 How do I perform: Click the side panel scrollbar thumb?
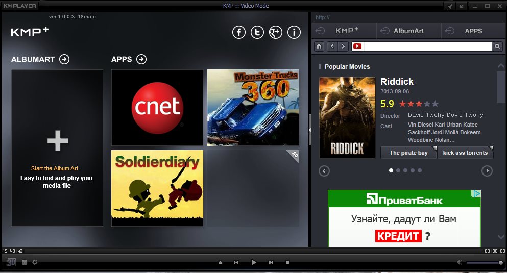point(501,87)
